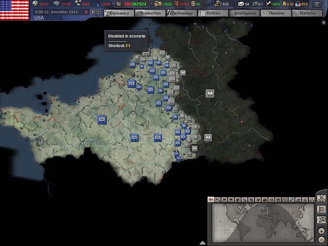Click the national unity value '85%'

(x=305, y=4)
